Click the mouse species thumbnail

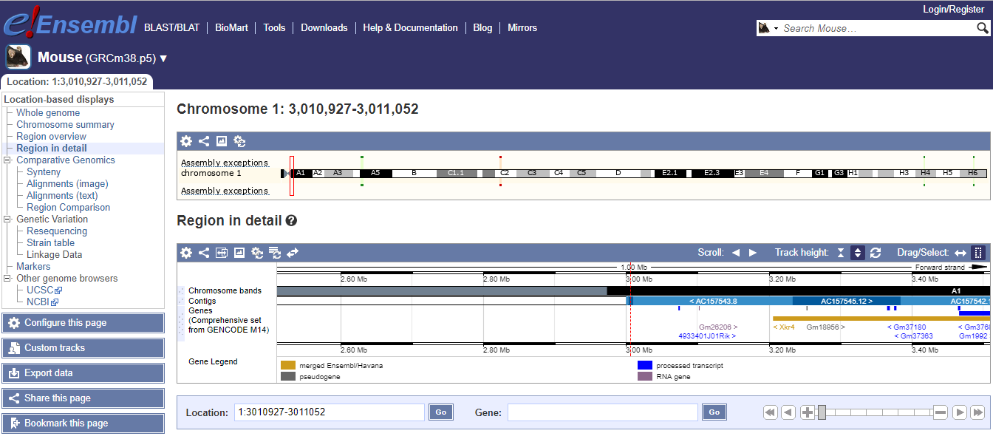[18, 57]
